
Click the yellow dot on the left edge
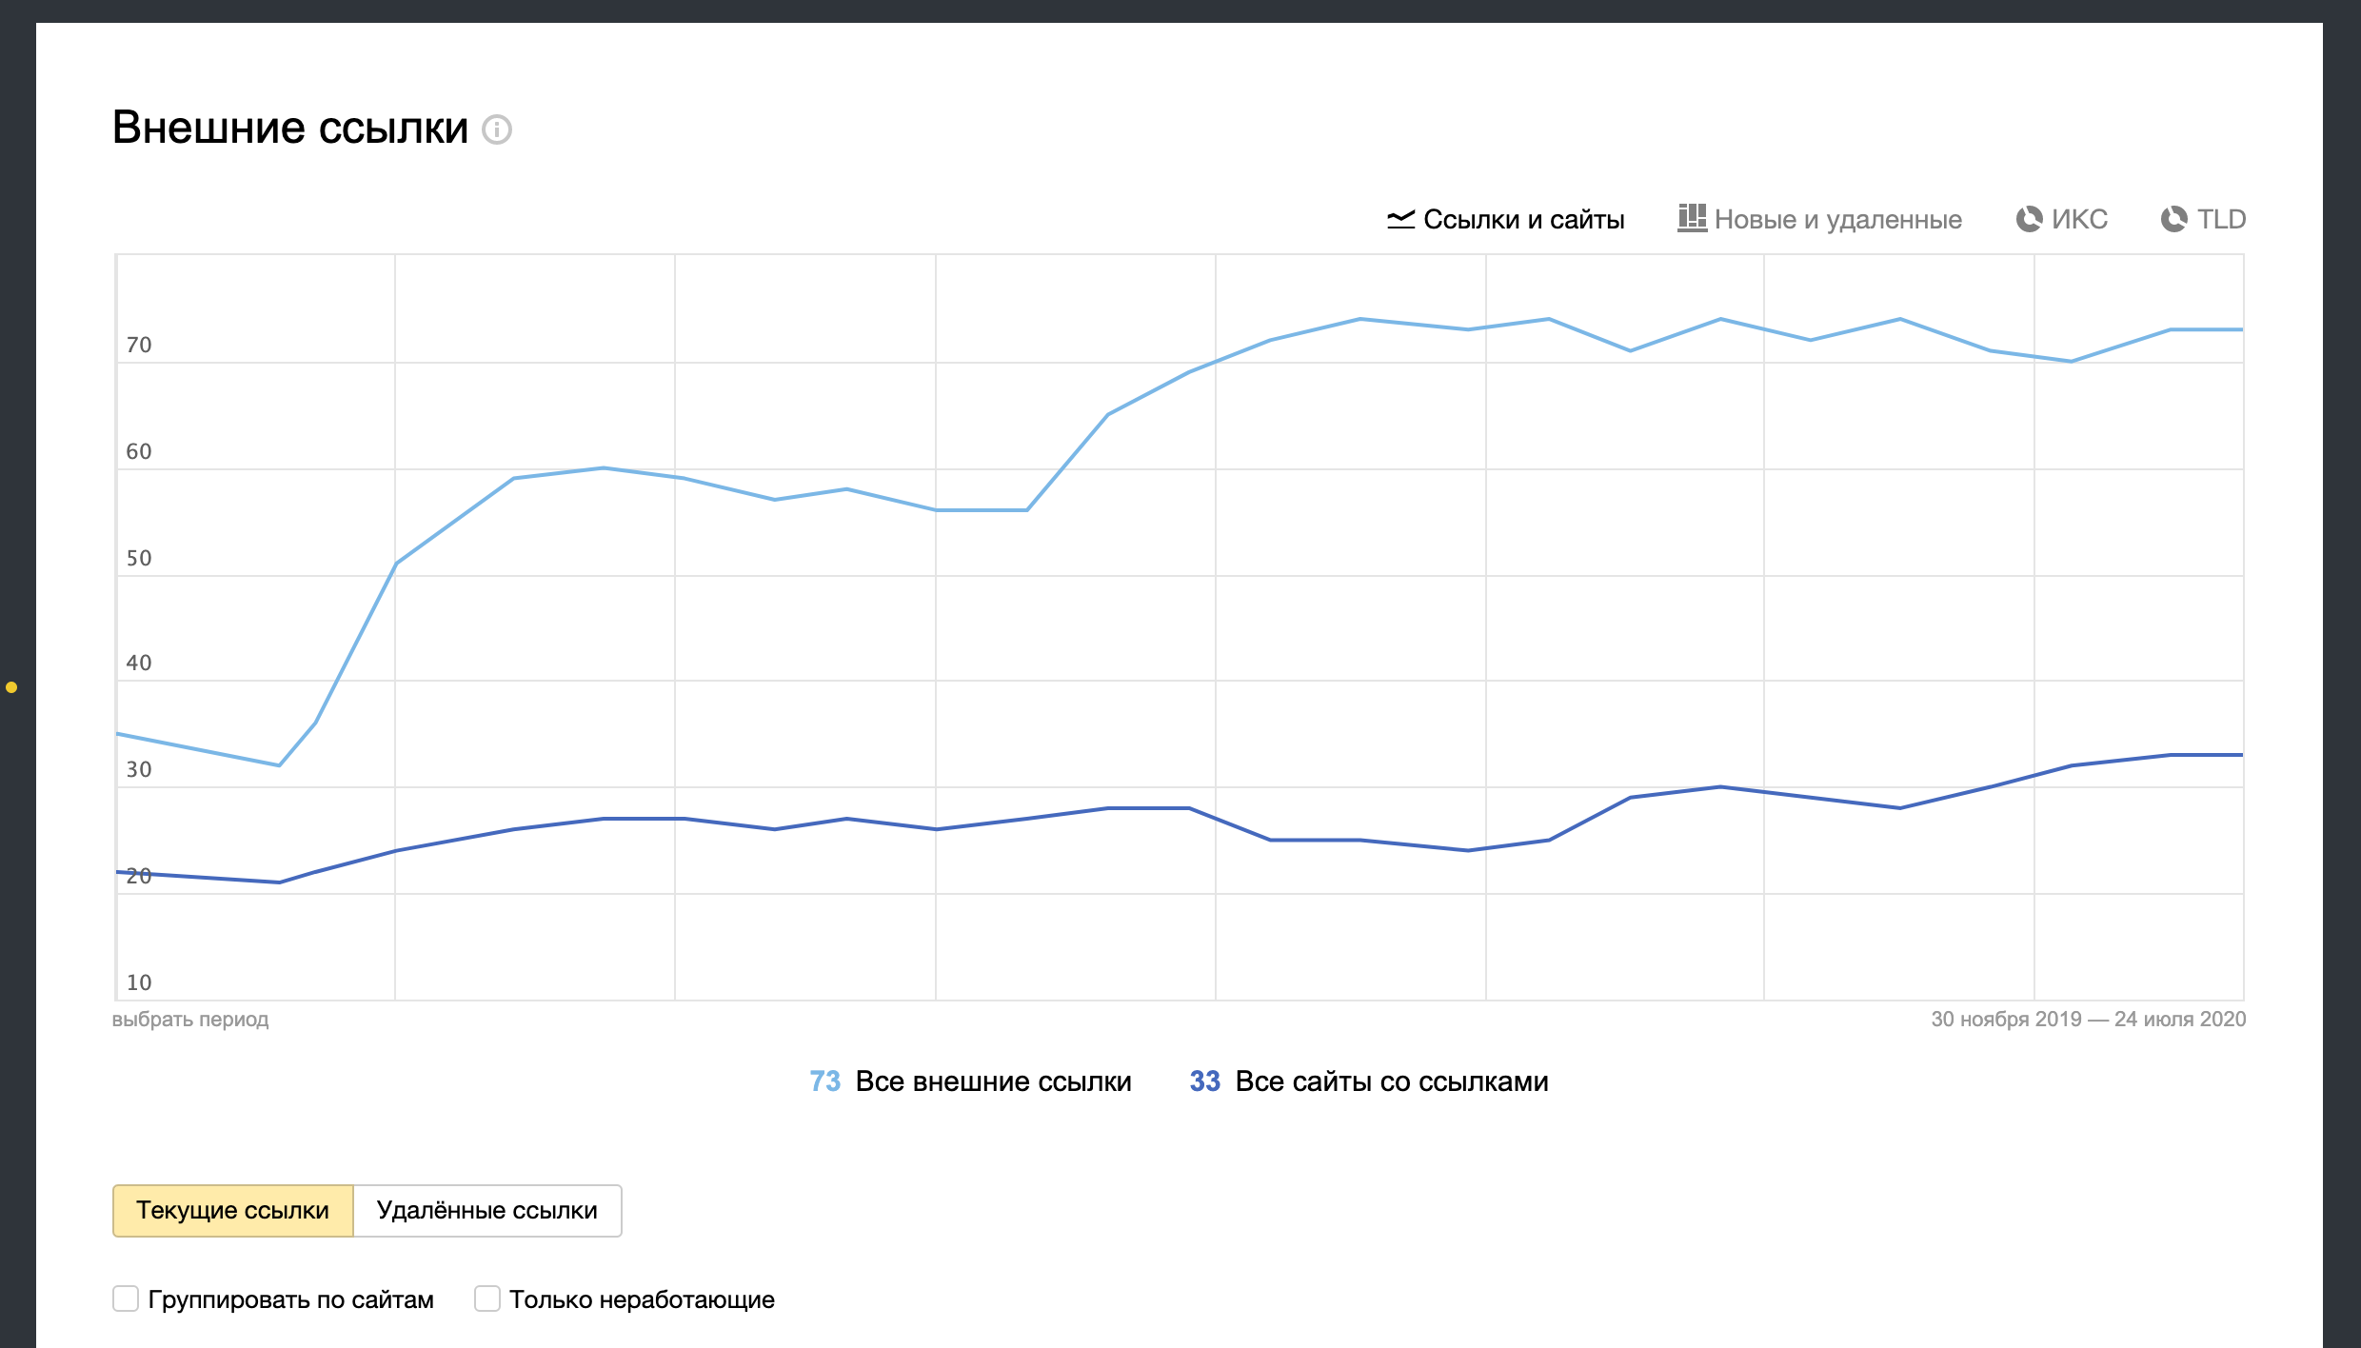click(x=11, y=687)
